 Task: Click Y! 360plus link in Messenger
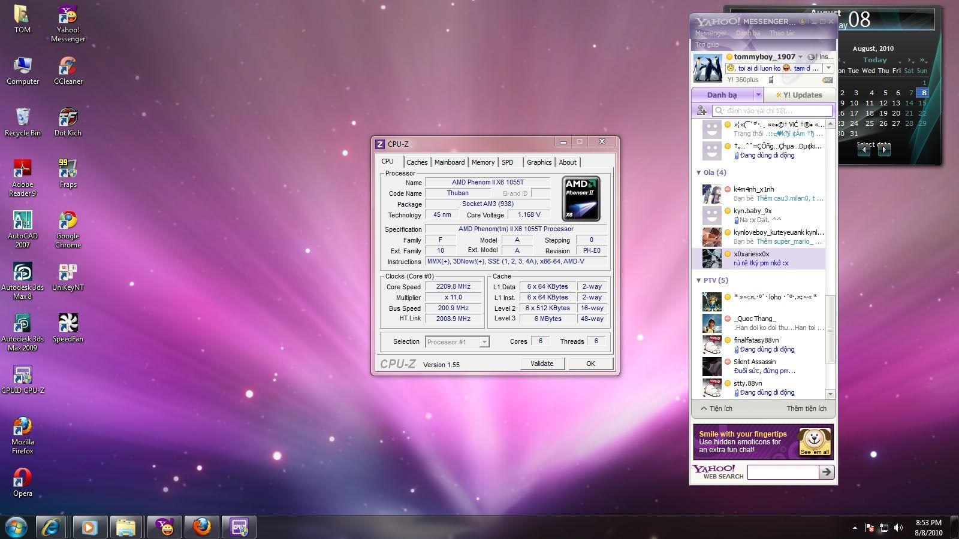pos(743,80)
